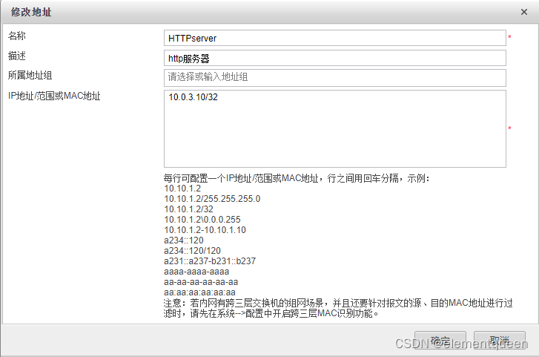Edit the 描述 field with http服务器
The width and height of the screenshot is (539, 357).
(x=335, y=58)
